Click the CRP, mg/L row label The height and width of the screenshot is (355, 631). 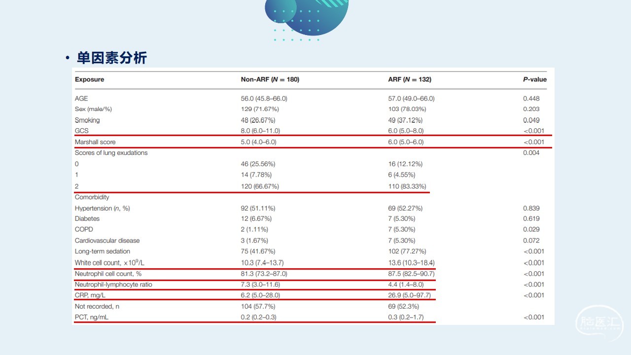[90, 295]
